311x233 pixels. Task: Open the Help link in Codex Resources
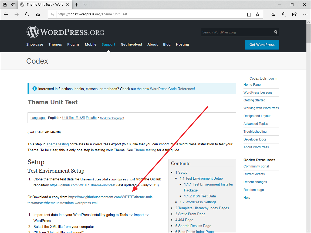[x=247, y=198]
